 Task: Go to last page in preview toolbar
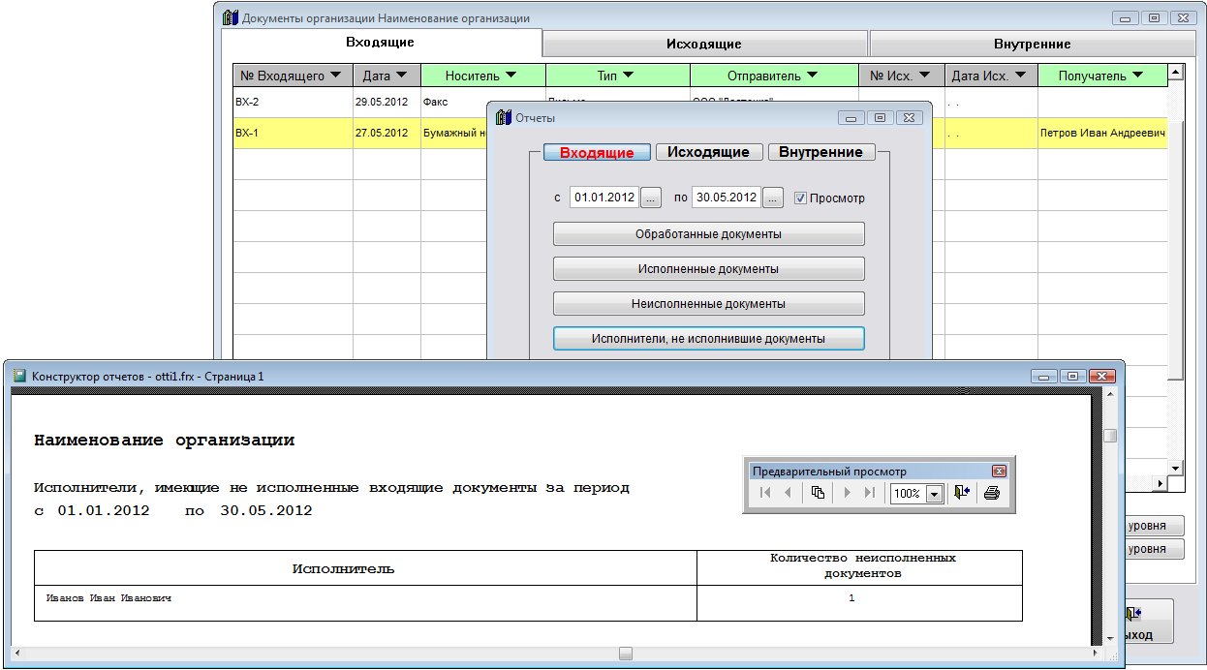[869, 493]
